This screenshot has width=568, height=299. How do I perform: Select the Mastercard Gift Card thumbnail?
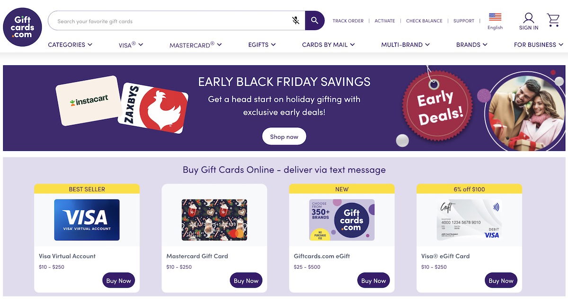point(214,220)
